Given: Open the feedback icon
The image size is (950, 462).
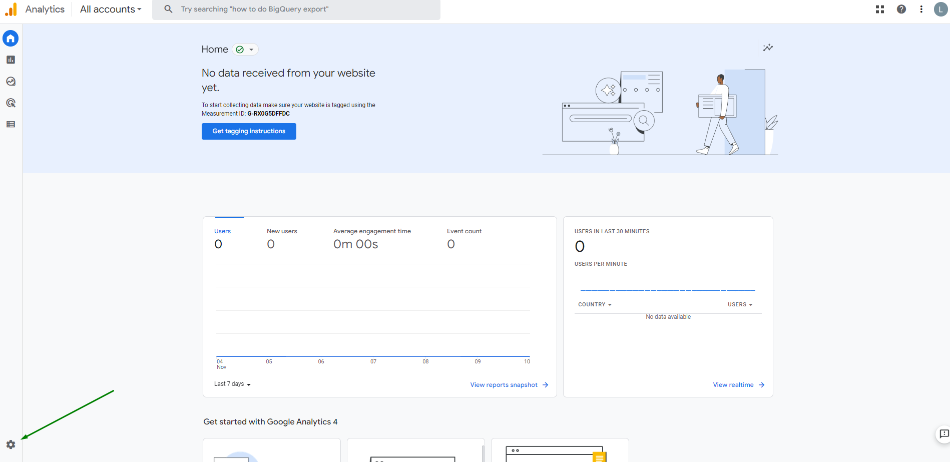Looking at the screenshot, I should tap(944, 434).
